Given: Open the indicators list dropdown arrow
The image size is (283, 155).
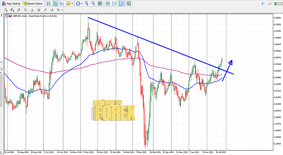Looking at the screenshot, I should [72, 3].
